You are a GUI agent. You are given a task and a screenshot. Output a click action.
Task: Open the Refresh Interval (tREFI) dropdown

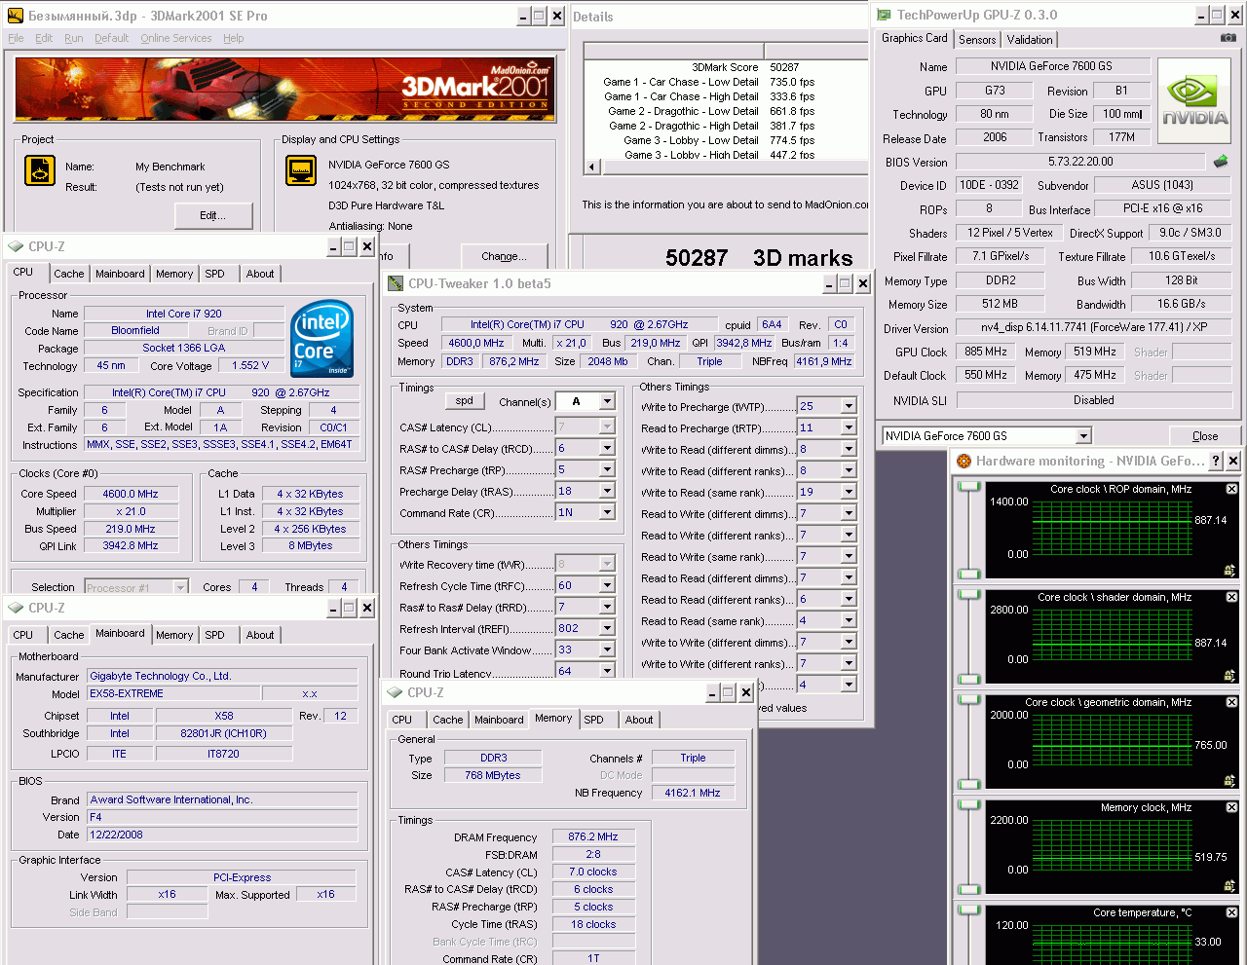(x=607, y=628)
